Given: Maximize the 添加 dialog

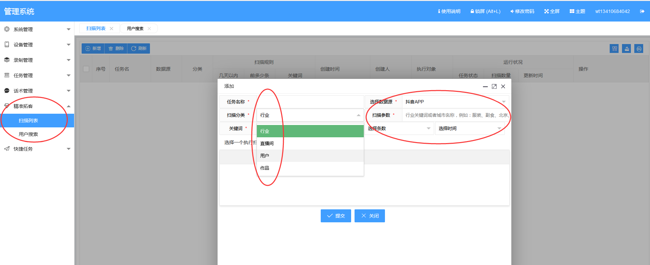Looking at the screenshot, I should [494, 86].
